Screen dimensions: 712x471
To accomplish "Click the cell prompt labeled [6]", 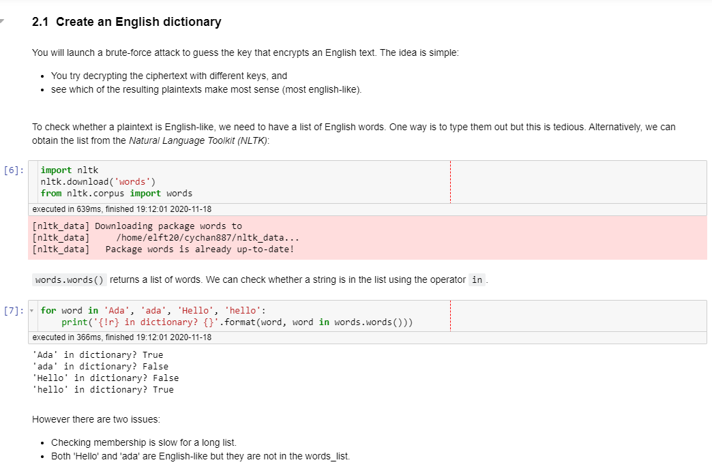I will tap(12, 170).
